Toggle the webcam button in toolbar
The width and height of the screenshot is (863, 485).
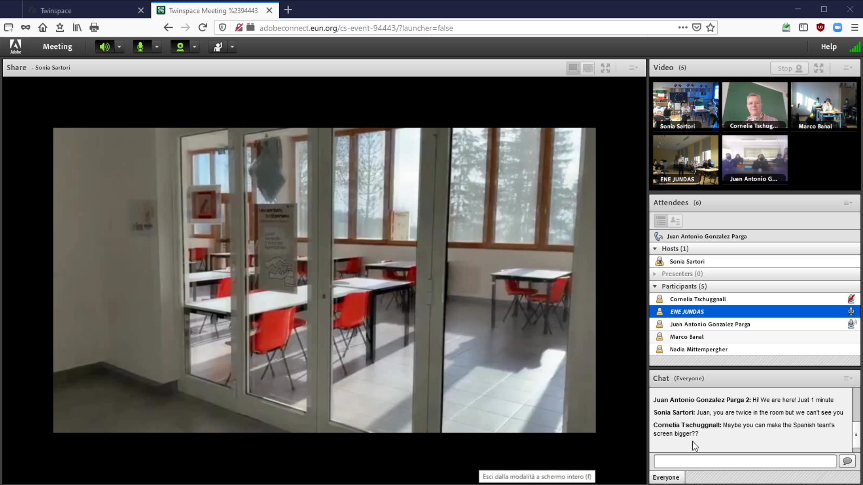coord(180,47)
